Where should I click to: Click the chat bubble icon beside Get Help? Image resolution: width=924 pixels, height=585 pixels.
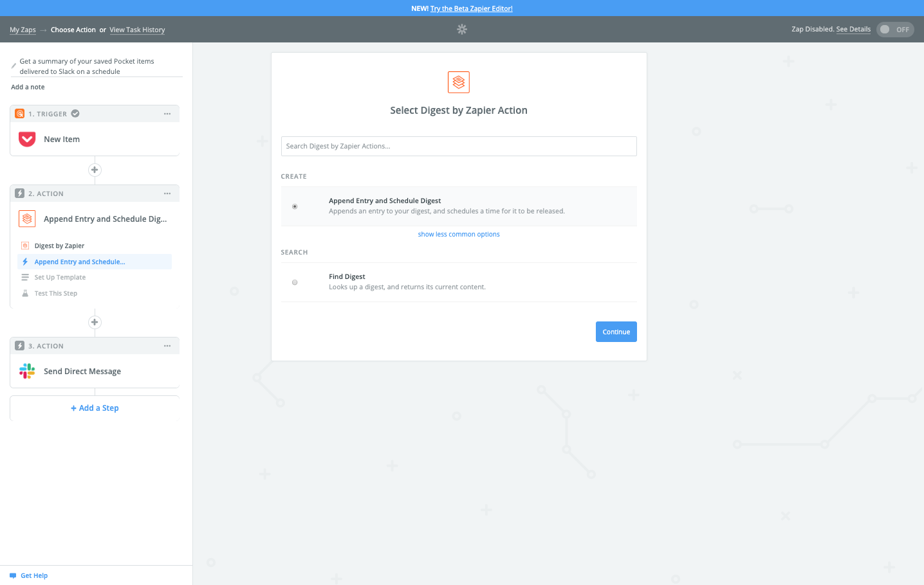click(x=13, y=576)
